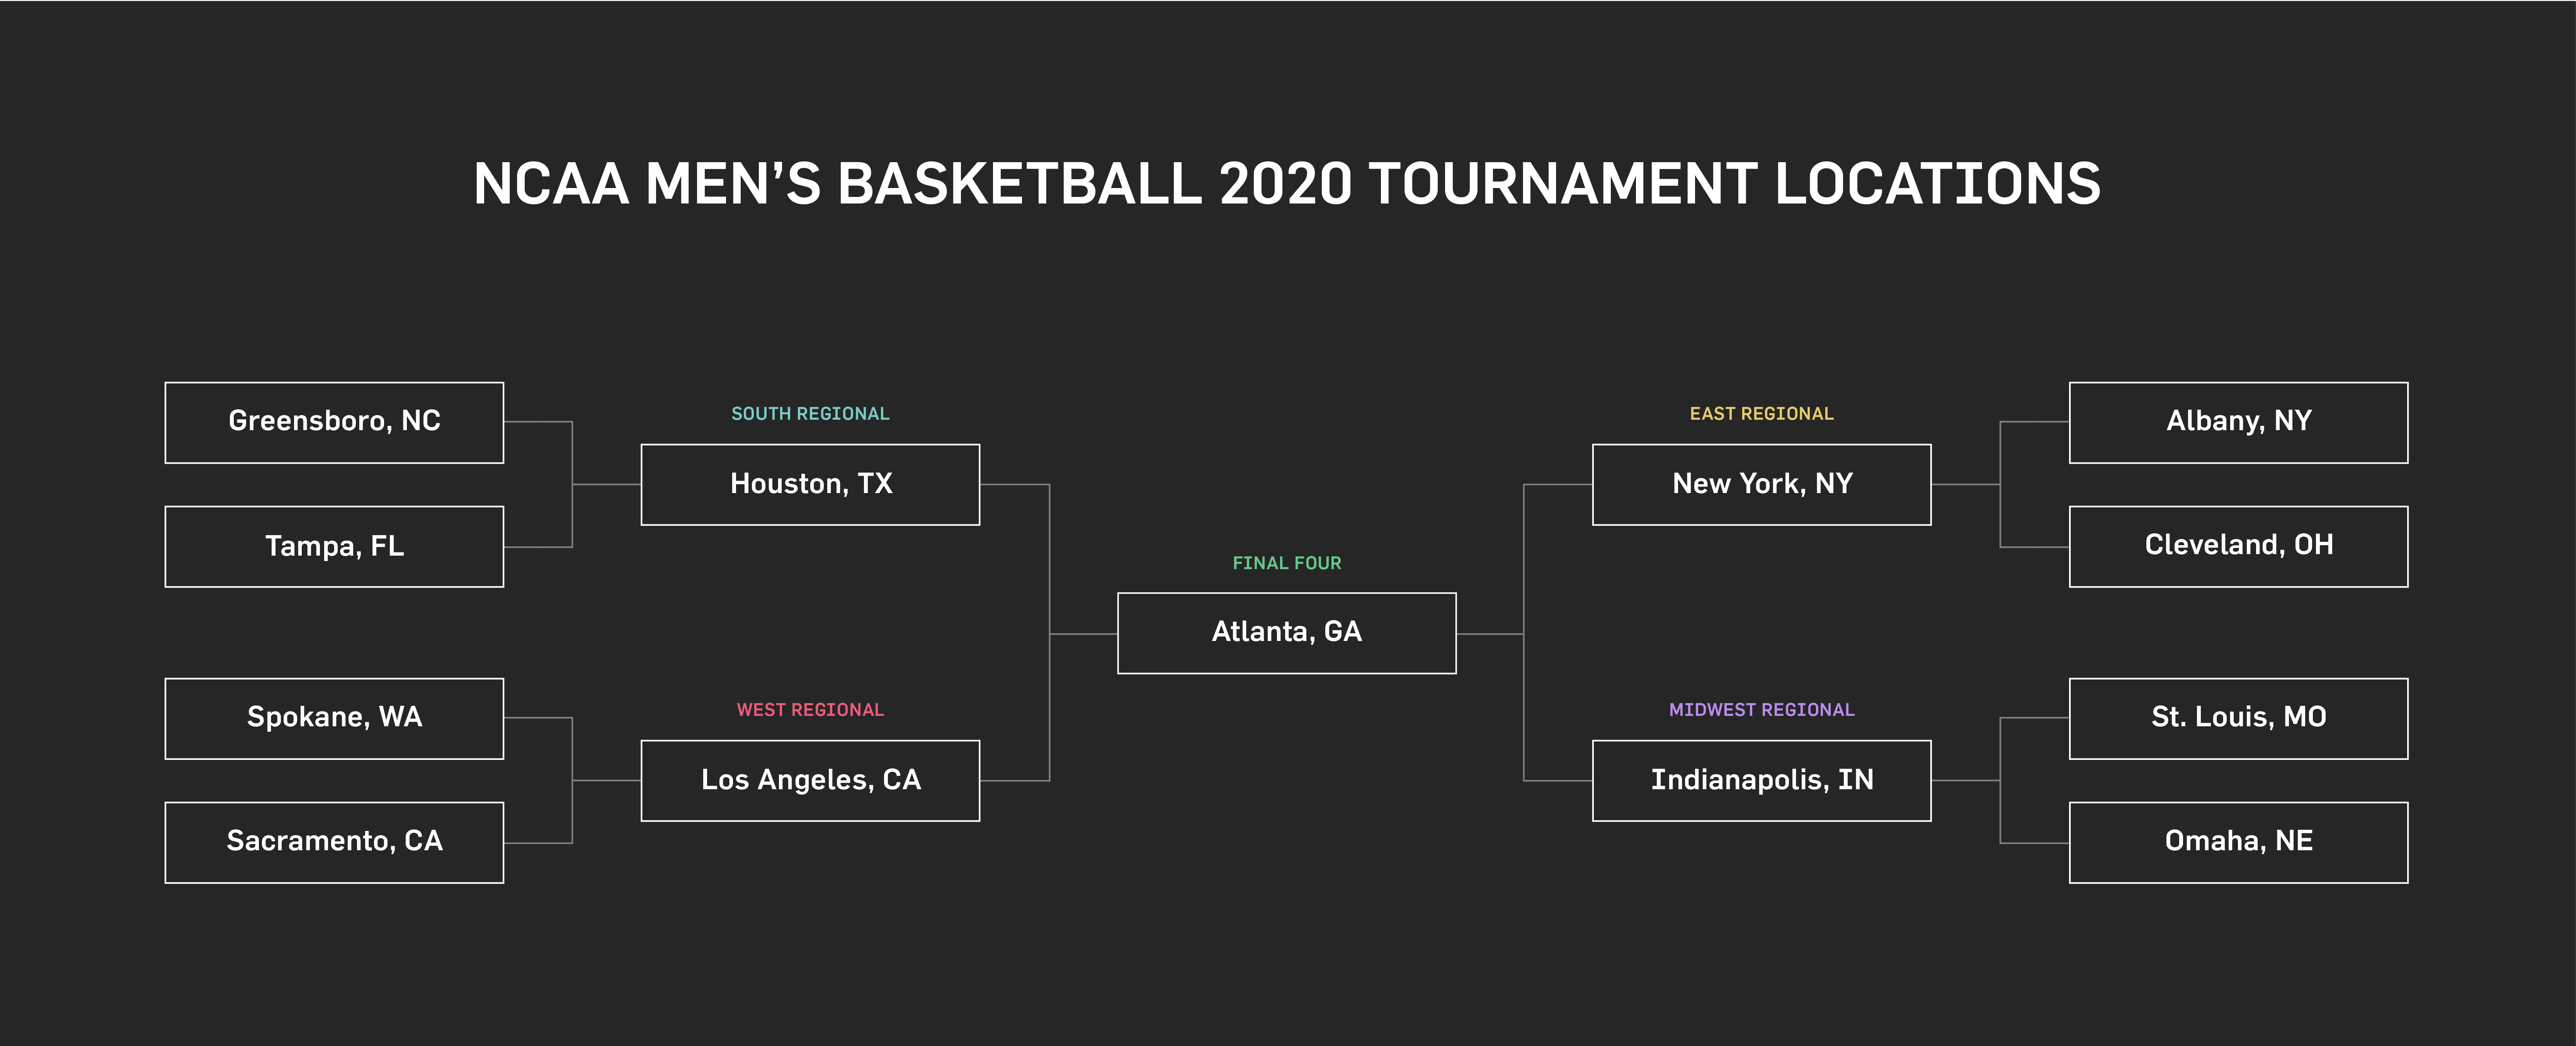Click the Greensboro, NC box
This screenshot has width=2576, height=1046.
tap(334, 422)
